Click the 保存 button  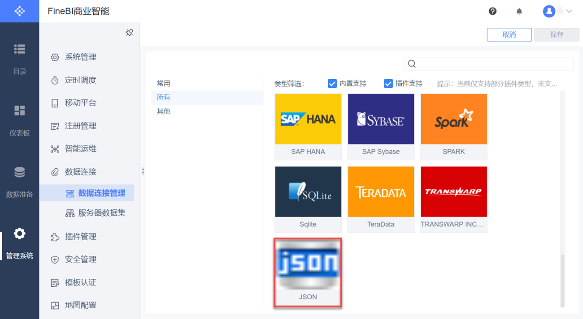click(x=557, y=34)
